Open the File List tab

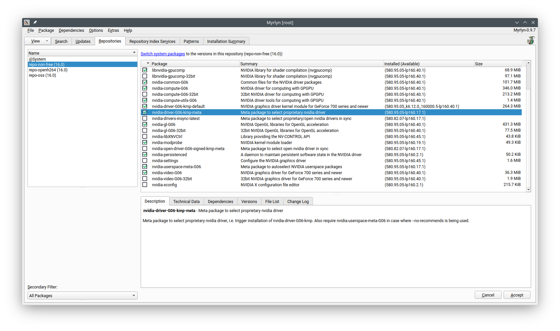tap(272, 201)
